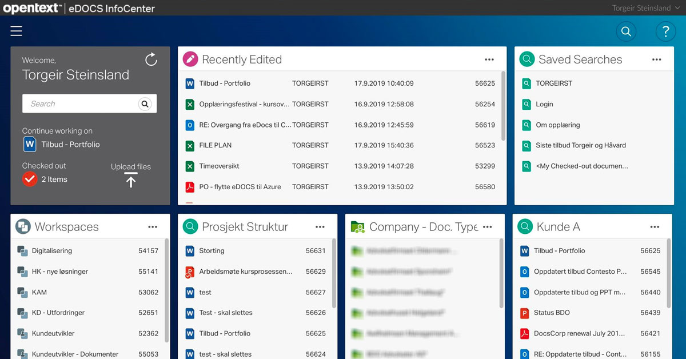The width and height of the screenshot is (686, 359).
Task: Click the Workspaces panel header icon
Action: click(x=23, y=227)
